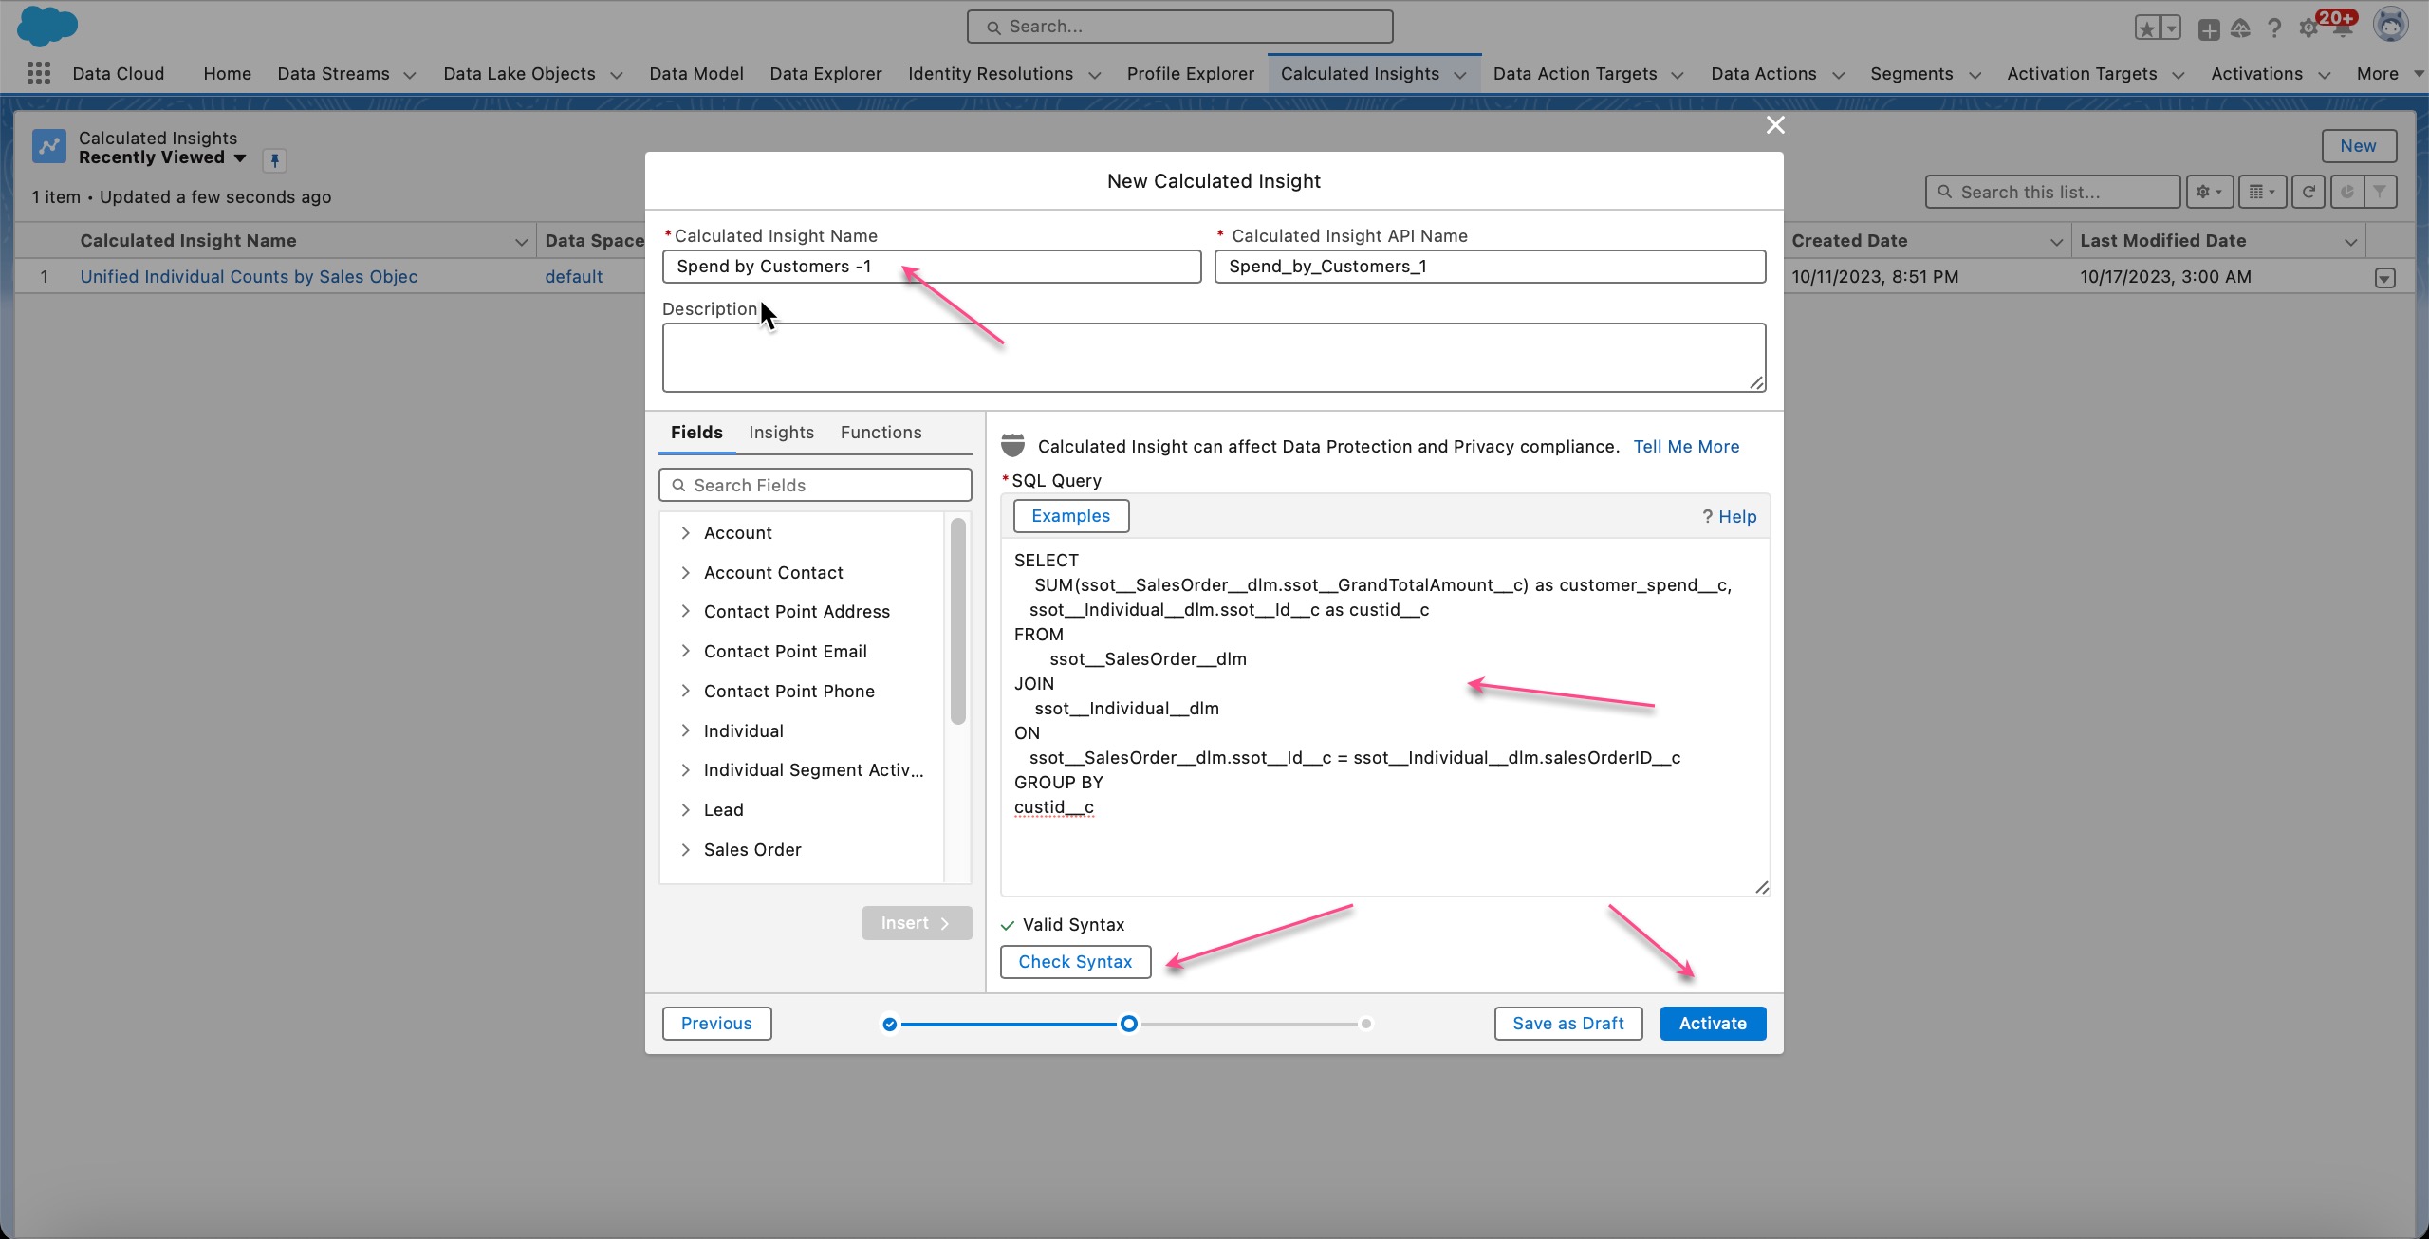This screenshot has height=1239, width=2429.
Task: Click Save as Draft button
Action: pos(1568,1024)
